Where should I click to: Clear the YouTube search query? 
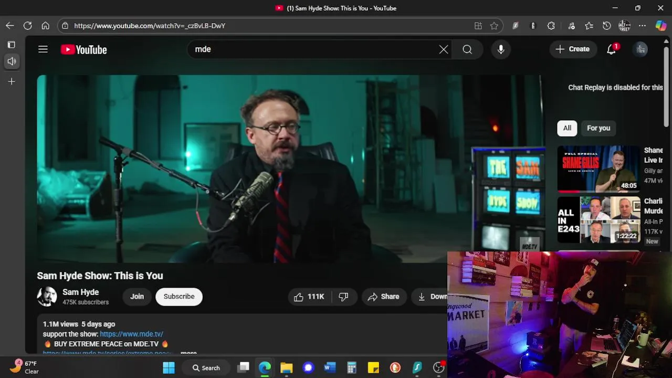[444, 49]
